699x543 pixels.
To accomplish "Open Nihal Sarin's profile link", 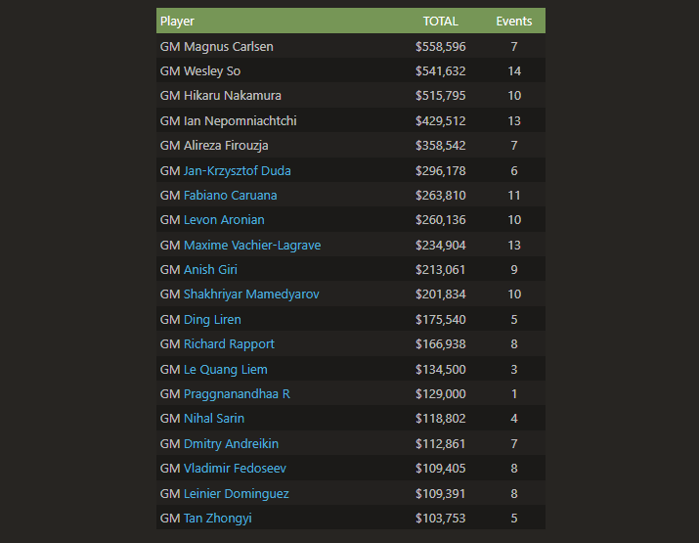I will tap(214, 419).
